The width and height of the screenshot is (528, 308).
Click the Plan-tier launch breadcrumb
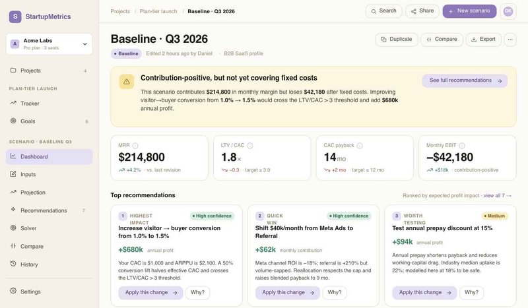click(158, 11)
